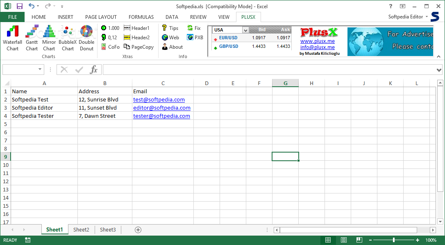Open the Name Box dropdown
This screenshot has height=245, width=445.
(x=40, y=70)
